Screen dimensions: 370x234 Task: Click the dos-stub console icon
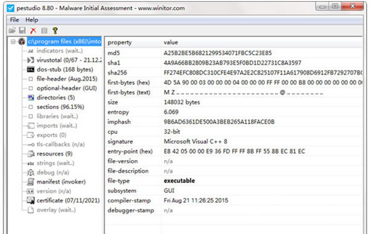click(30, 70)
